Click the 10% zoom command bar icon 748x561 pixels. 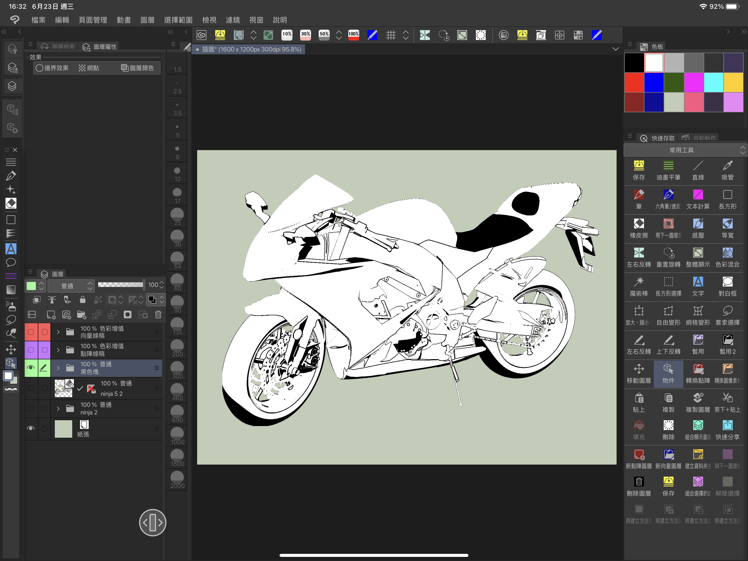(x=287, y=35)
